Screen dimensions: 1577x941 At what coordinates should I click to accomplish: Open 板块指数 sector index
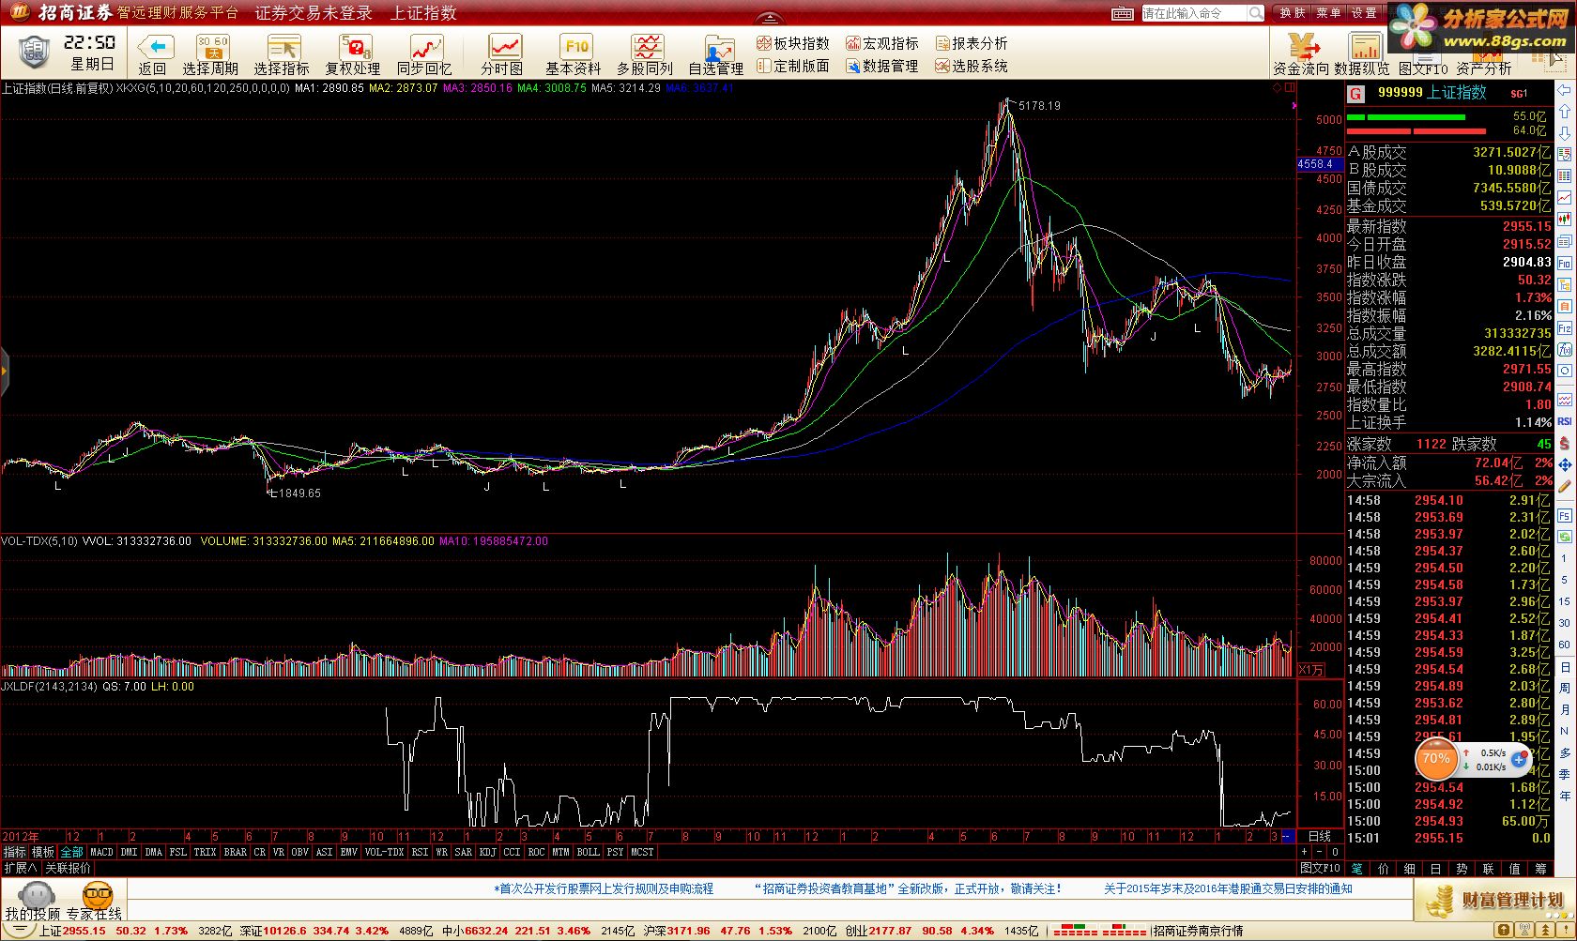[793, 43]
